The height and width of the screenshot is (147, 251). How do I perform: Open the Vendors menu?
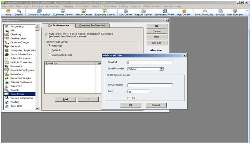pos(96,6)
